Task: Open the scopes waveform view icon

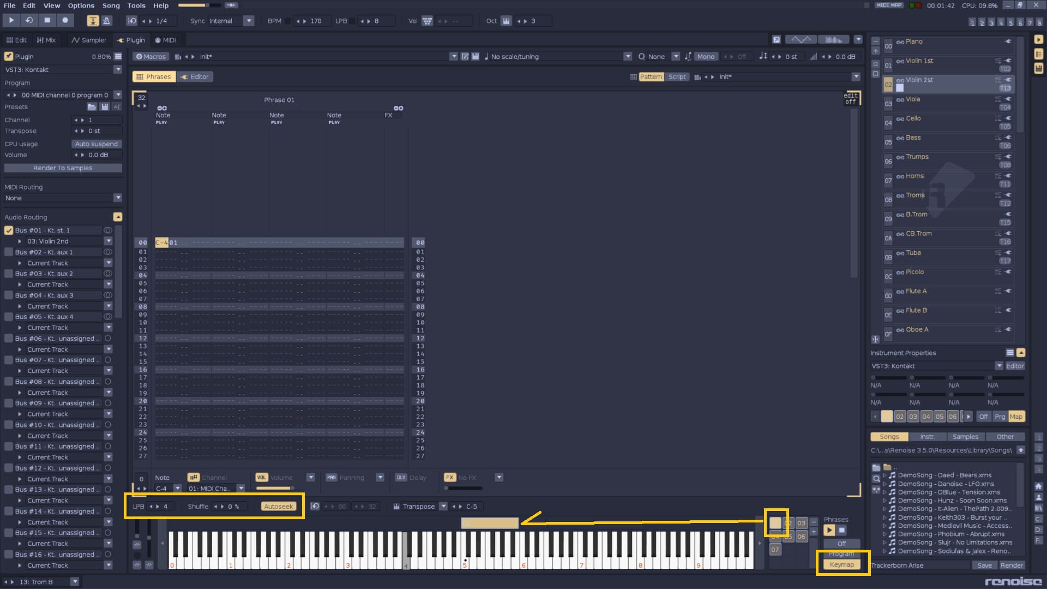Action: (801, 39)
